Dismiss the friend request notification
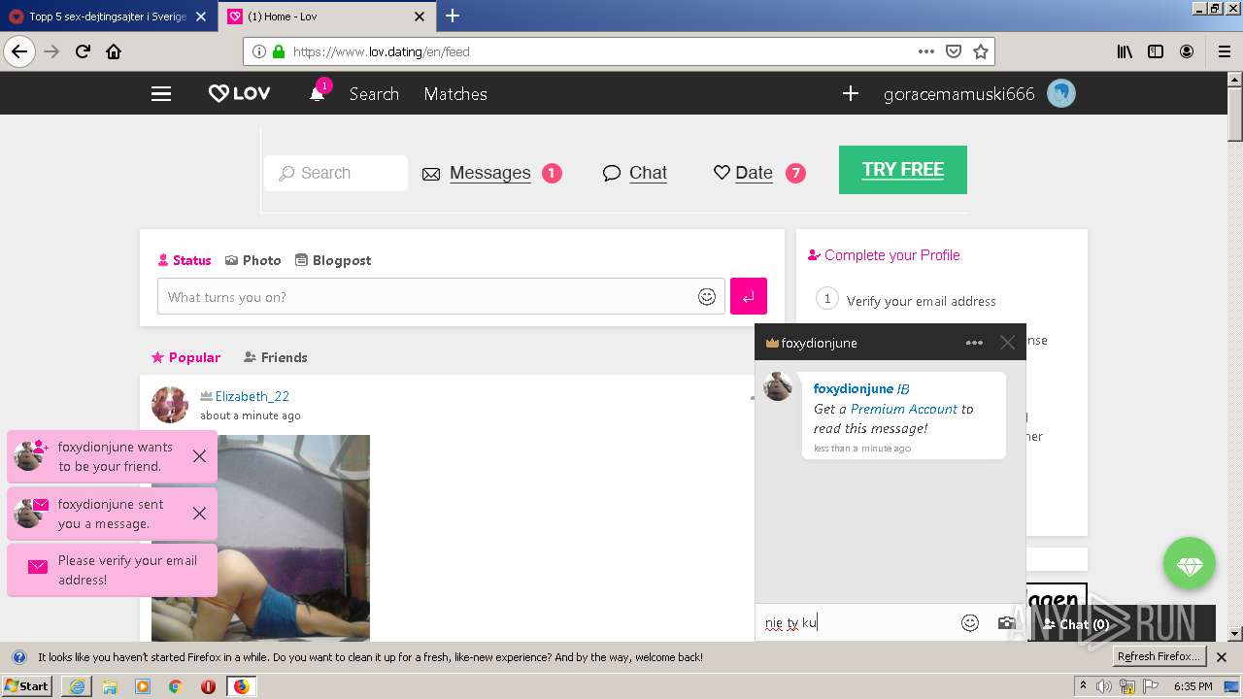 199,456
